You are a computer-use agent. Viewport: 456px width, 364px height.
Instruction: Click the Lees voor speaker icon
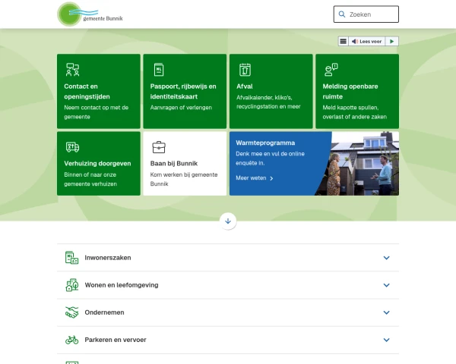[x=354, y=42]
